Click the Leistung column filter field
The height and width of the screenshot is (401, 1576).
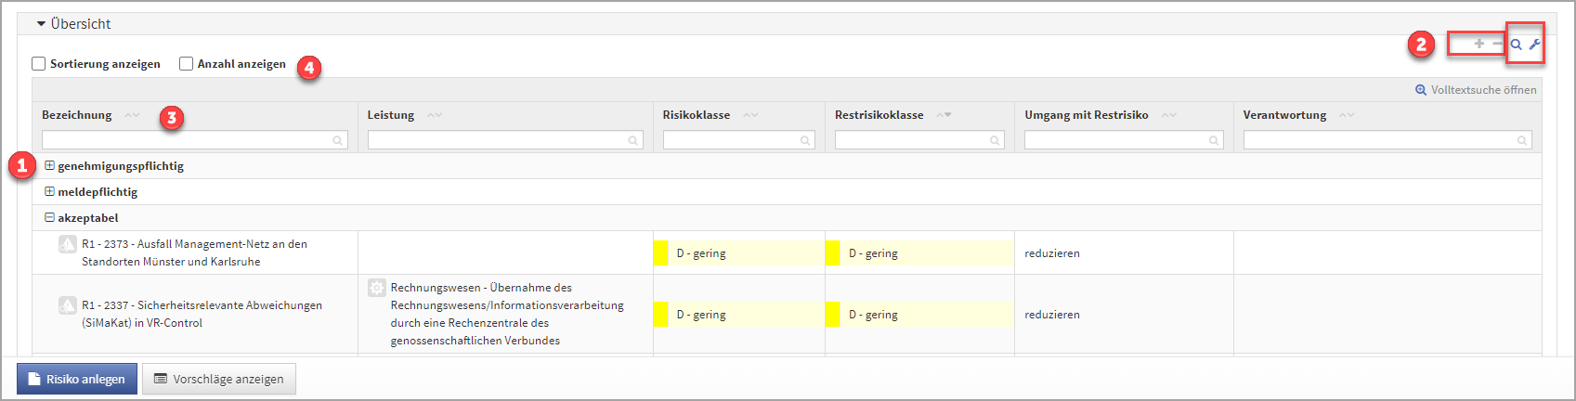click(498, 140)
